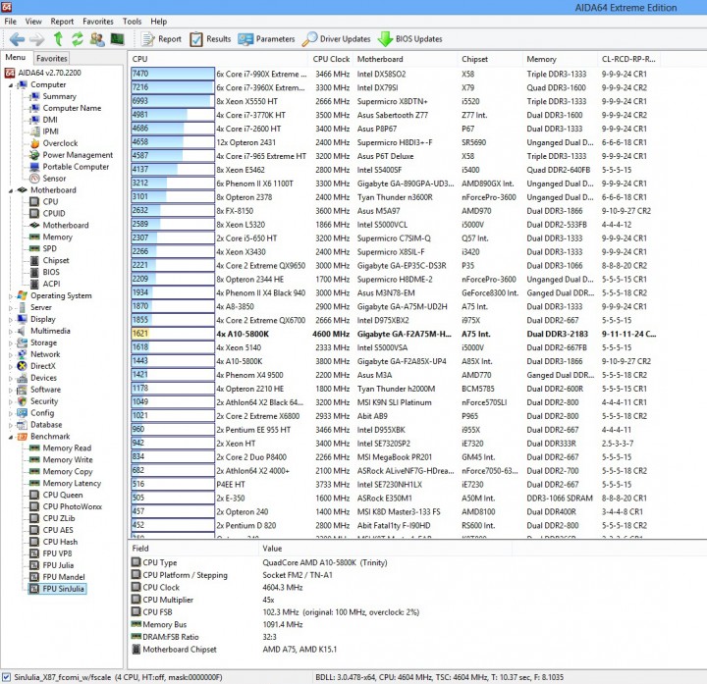
Task: Select the SPD memory icon
Action: point(34,248)
